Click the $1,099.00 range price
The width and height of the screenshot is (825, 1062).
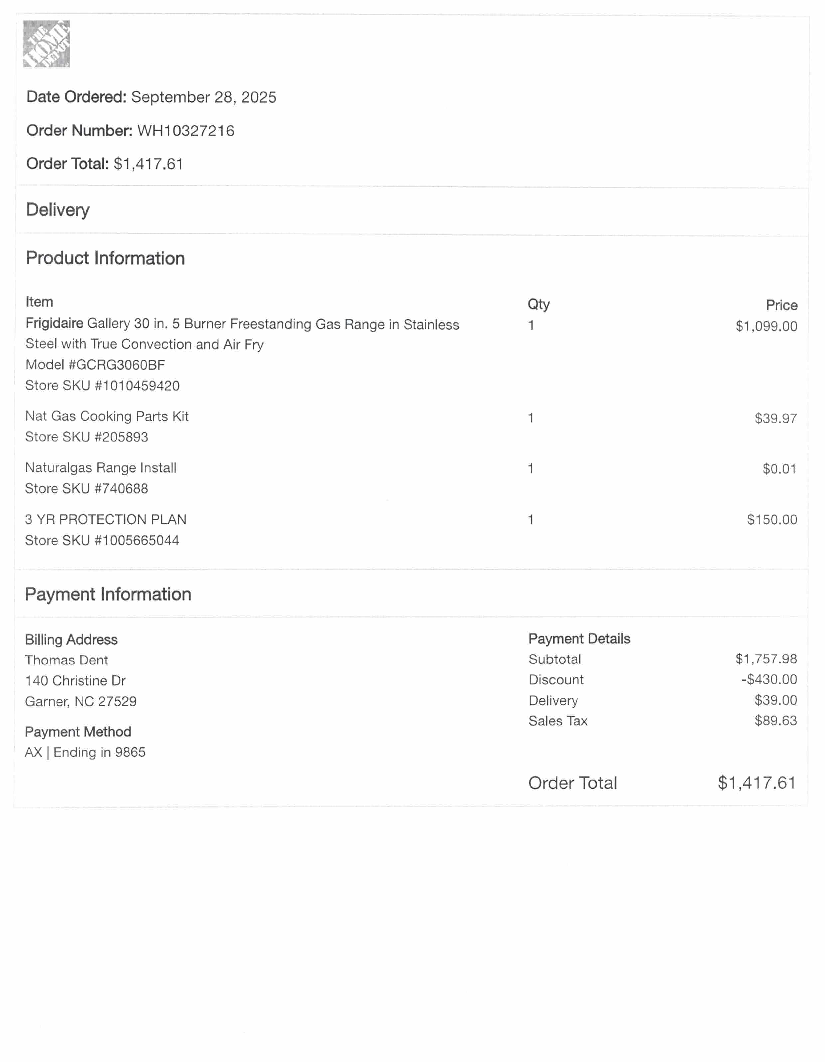pos(766,326)
